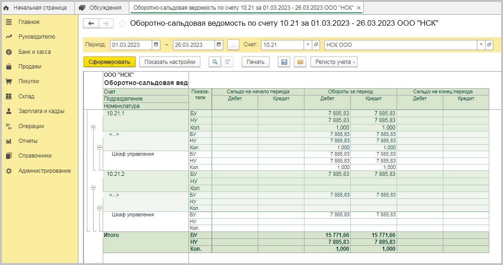Viewport: 503px width, 265px height.
Task: Open the Банк и касса menu section
Action: pos(34,52)
